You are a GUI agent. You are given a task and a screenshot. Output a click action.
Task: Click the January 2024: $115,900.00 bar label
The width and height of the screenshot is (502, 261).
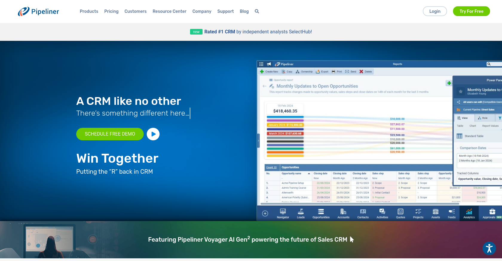285,125
